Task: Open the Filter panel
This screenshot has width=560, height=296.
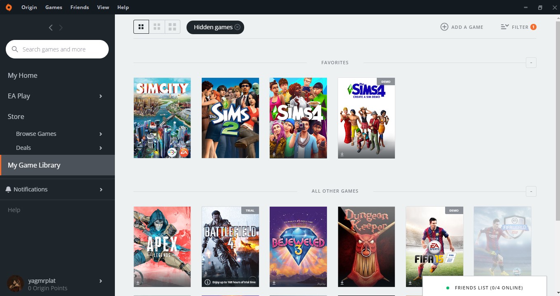Action: (518, 27)
